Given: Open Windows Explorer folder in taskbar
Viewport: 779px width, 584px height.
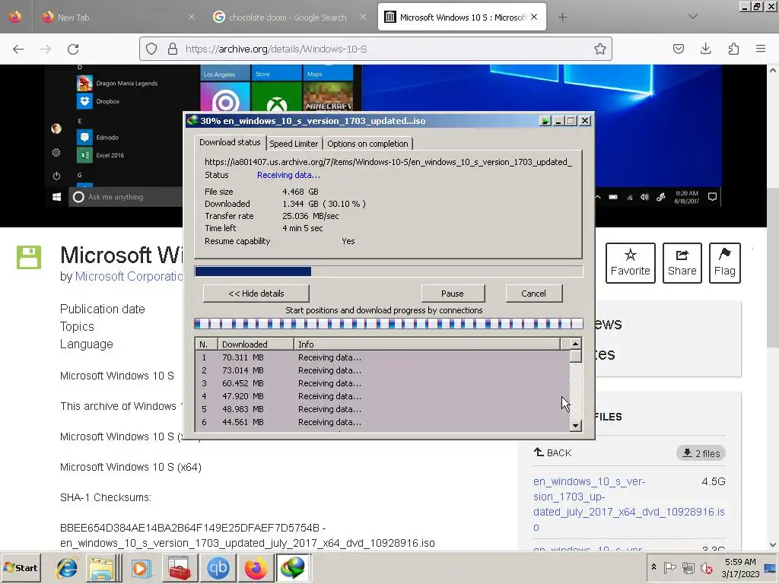Looking at the screenshot, I should 102,568.
